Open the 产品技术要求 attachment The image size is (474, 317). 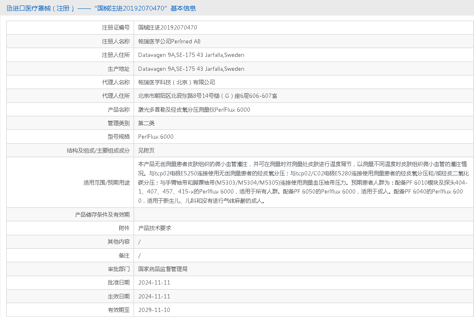(154, 228)
